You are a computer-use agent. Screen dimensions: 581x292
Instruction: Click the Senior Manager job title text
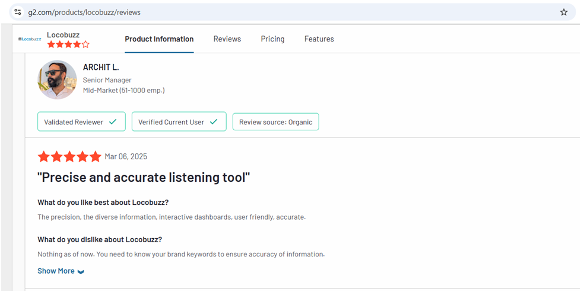(x=107, y=80)
